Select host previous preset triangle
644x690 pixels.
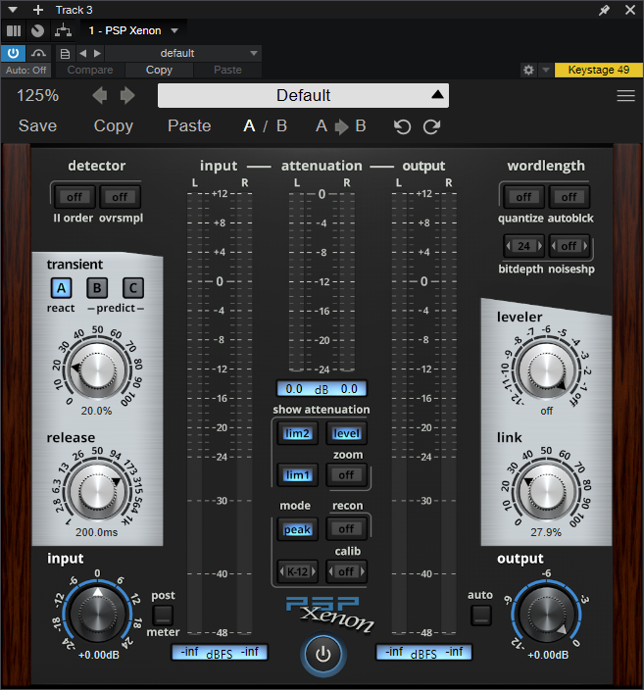pos(82,53)
